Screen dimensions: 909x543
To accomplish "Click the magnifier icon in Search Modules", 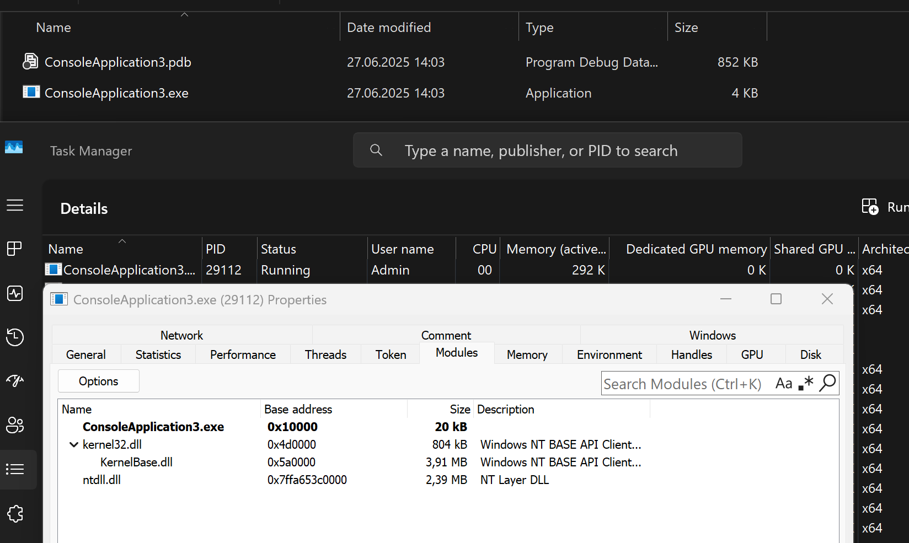I will coord(827,383).
